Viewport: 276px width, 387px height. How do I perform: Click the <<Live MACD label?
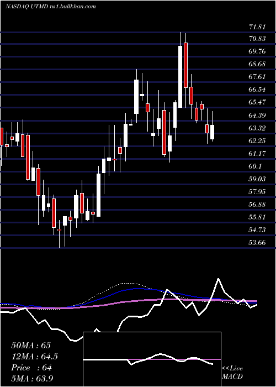232,372
